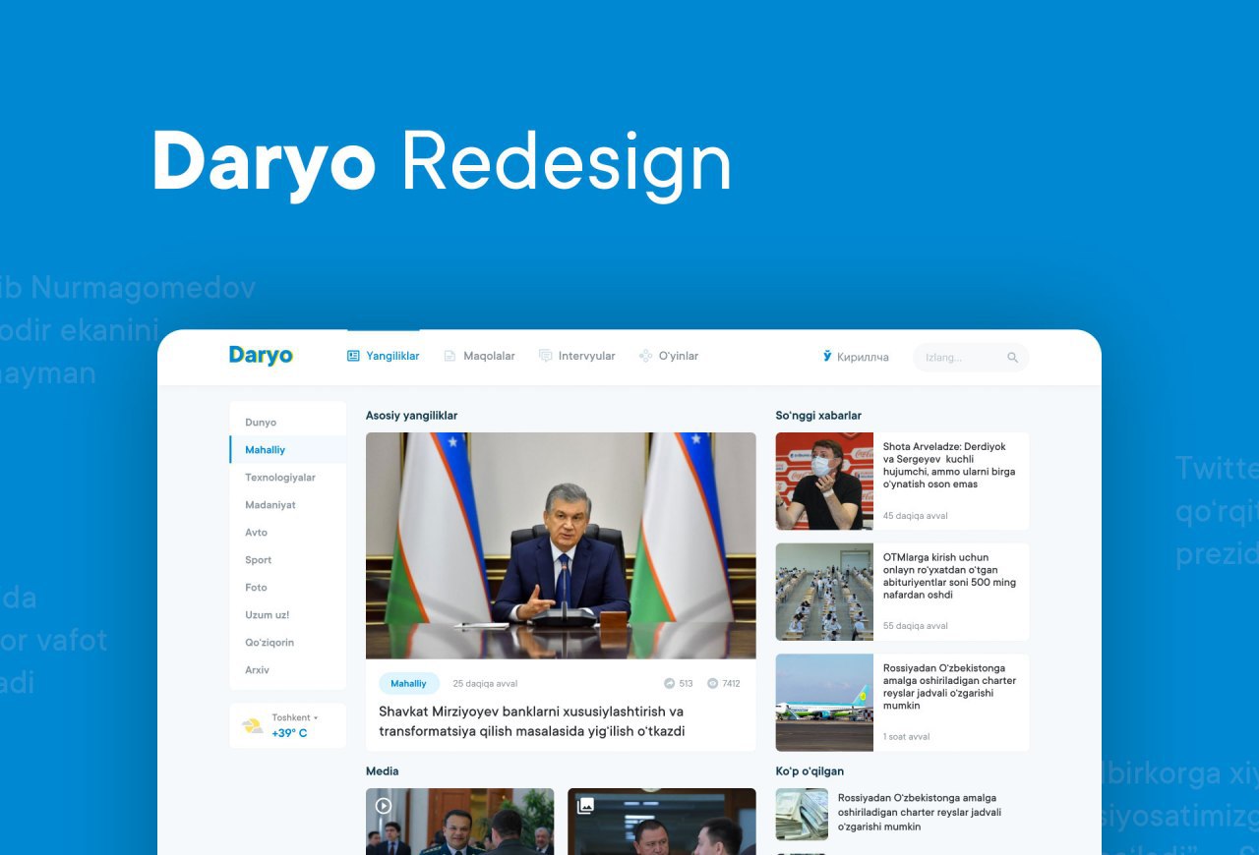Image resolution: width=1259 pixels, height=855 pixels.
Task: Click the 55 daqiqa avval timestamp
Action: pos(915,626)
